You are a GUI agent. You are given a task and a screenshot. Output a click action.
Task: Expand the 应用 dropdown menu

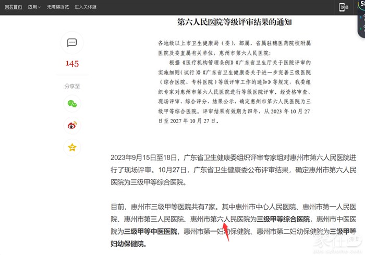tap(34, 7)
